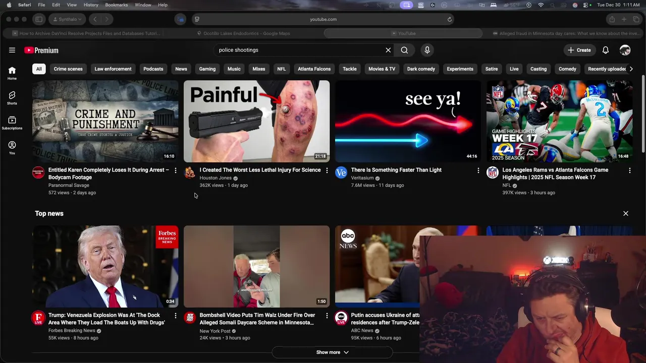Select the Gaming filter chip
The width and height of the screenshot is (646, 363).
(207, 69)
